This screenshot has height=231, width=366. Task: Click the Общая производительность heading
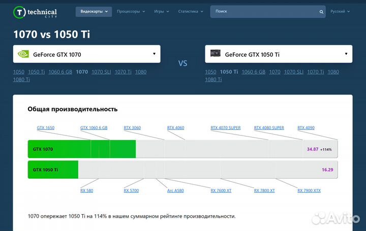(73, 109)
